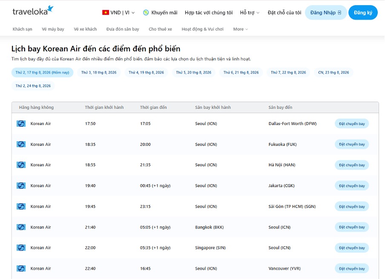Book the flight to Dallas-Fort Worth (DFW)
Image resolution: width=385 pixels, height=279 pixels.
point(352,124)
